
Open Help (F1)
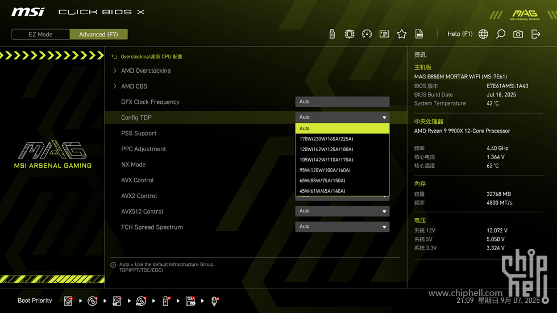coord(460,34)
